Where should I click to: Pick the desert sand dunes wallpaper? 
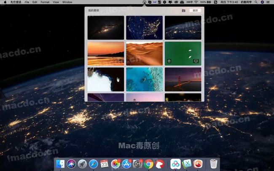(144, 53)
